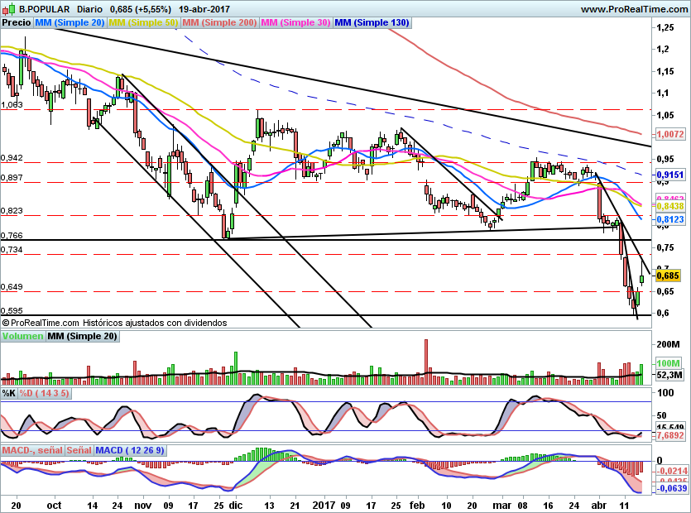Select the %K stochastic label
The image size is (691, 513).
click(x=9, y=393)
